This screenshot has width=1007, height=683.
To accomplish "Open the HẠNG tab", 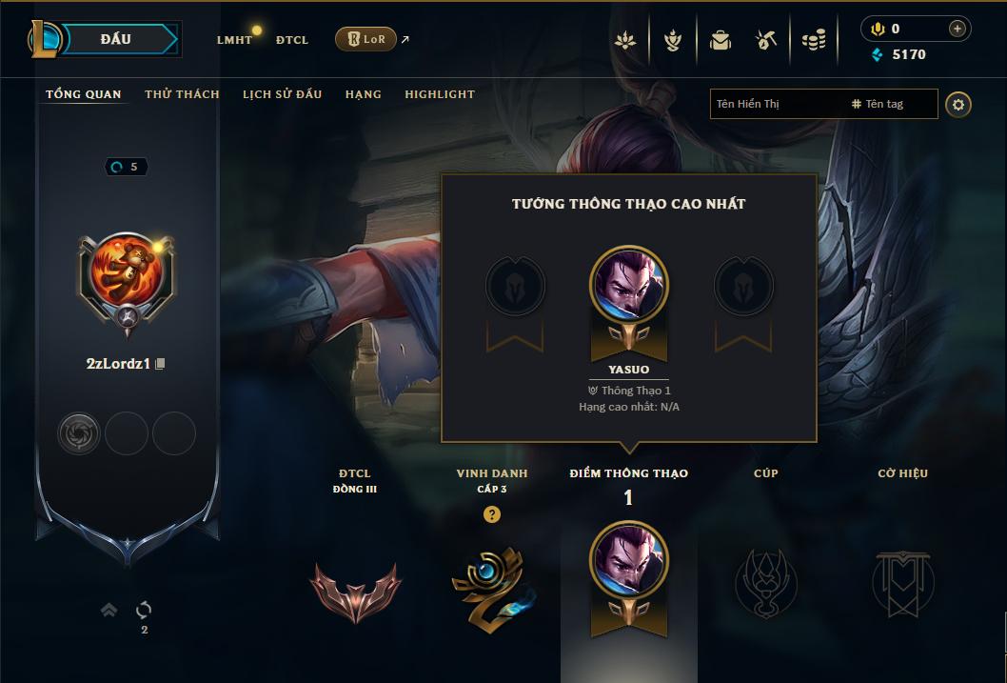I will pyautogui.click(x=364, y=94).
